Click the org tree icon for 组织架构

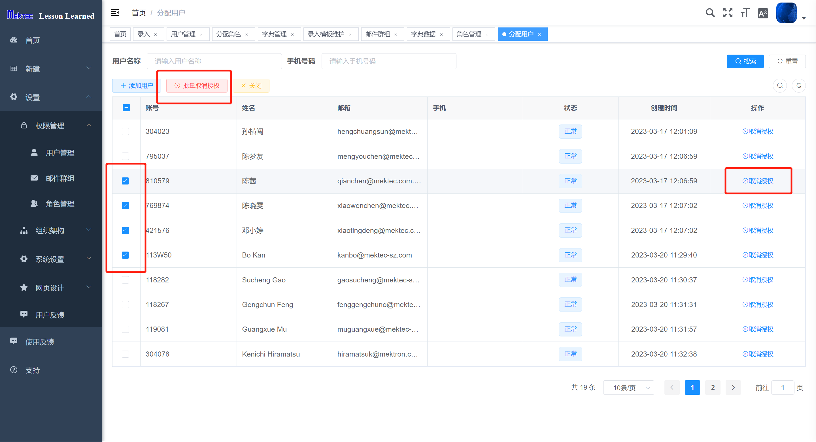[24, 230]
